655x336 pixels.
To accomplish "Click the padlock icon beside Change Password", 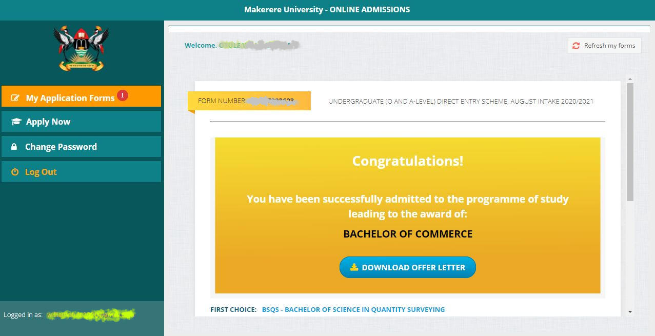I will tap(14, 147).
